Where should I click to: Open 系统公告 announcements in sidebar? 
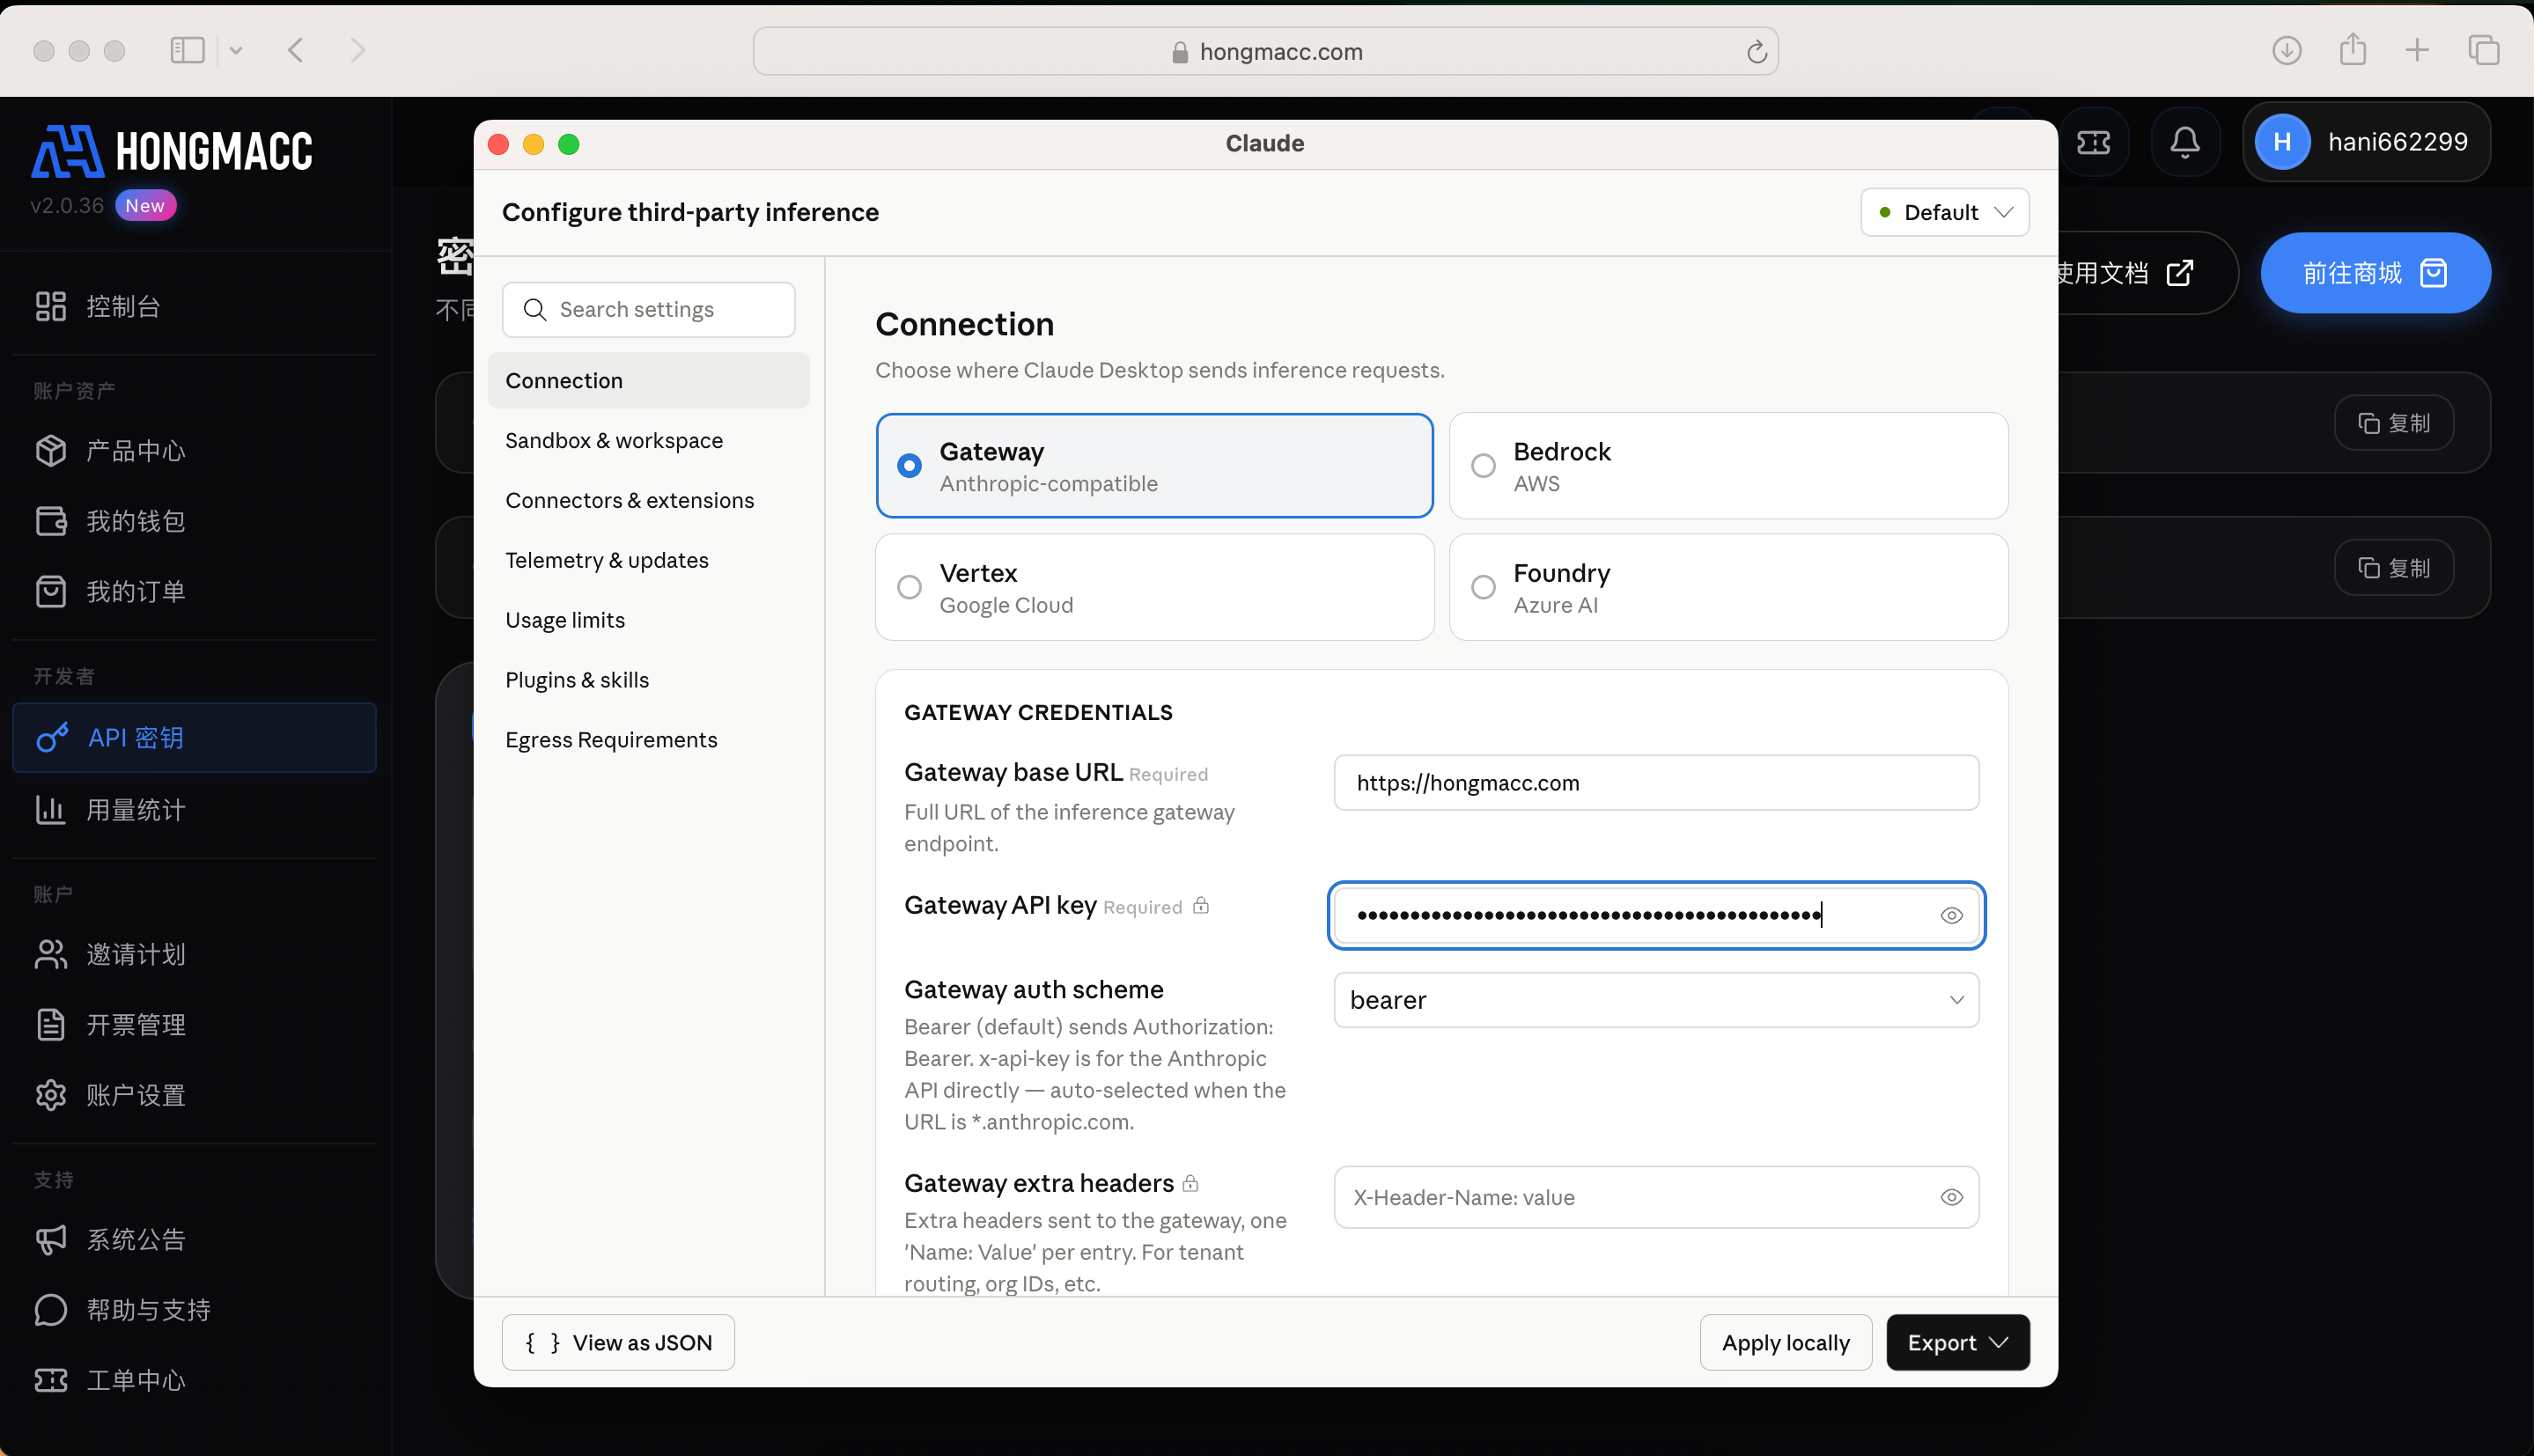(x=194, y=1240)
